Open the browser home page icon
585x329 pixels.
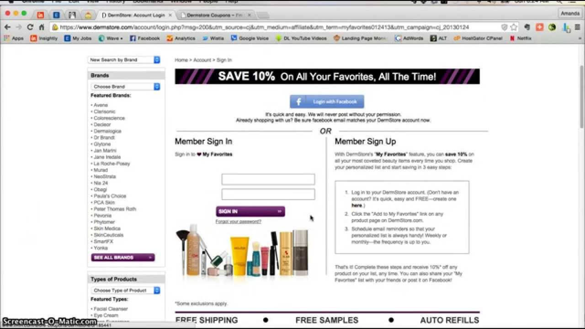pyautogui.click(x=42, y=27)
